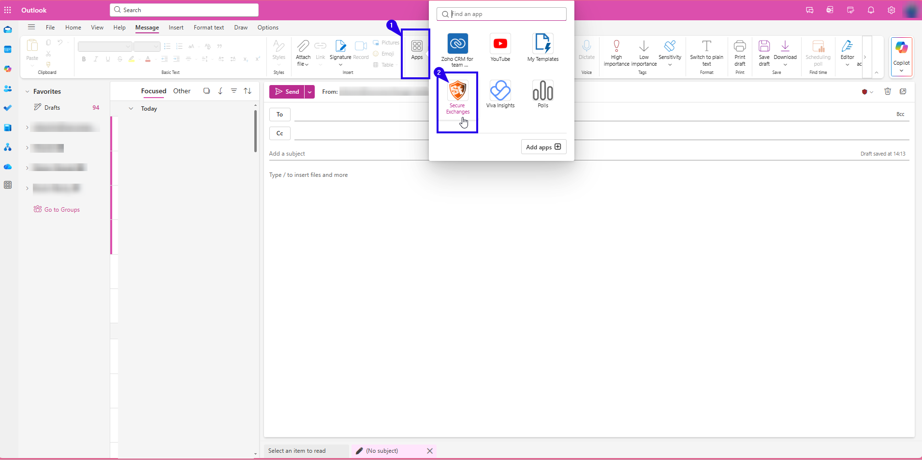
Task: Open the To Do app from the left rail
Action: [x=8, y=108]
